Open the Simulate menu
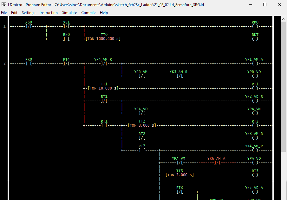 tap(69, 13)
